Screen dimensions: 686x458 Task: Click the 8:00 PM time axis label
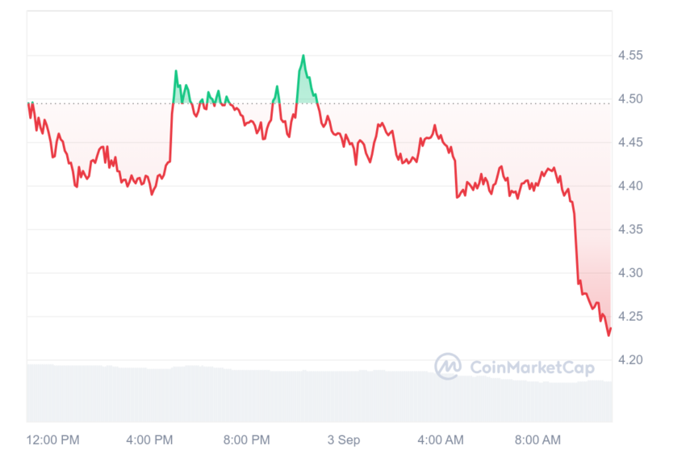pyautogui.click(x=247, y=439)
